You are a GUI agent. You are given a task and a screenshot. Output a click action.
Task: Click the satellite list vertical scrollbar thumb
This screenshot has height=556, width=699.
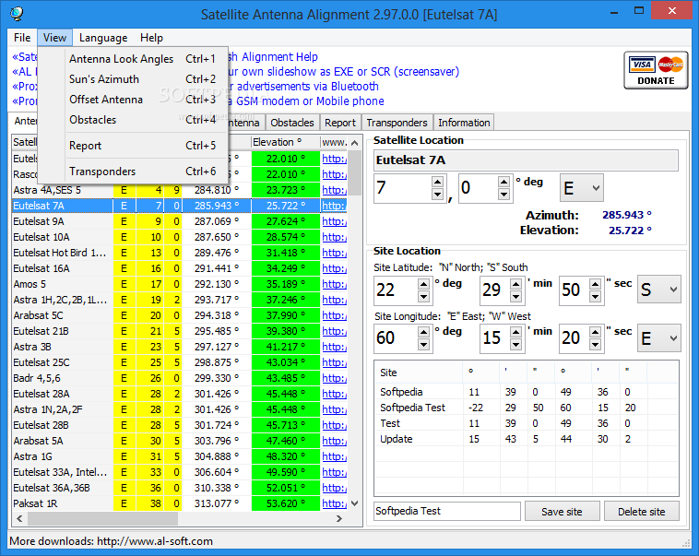(x=354, y=172)
